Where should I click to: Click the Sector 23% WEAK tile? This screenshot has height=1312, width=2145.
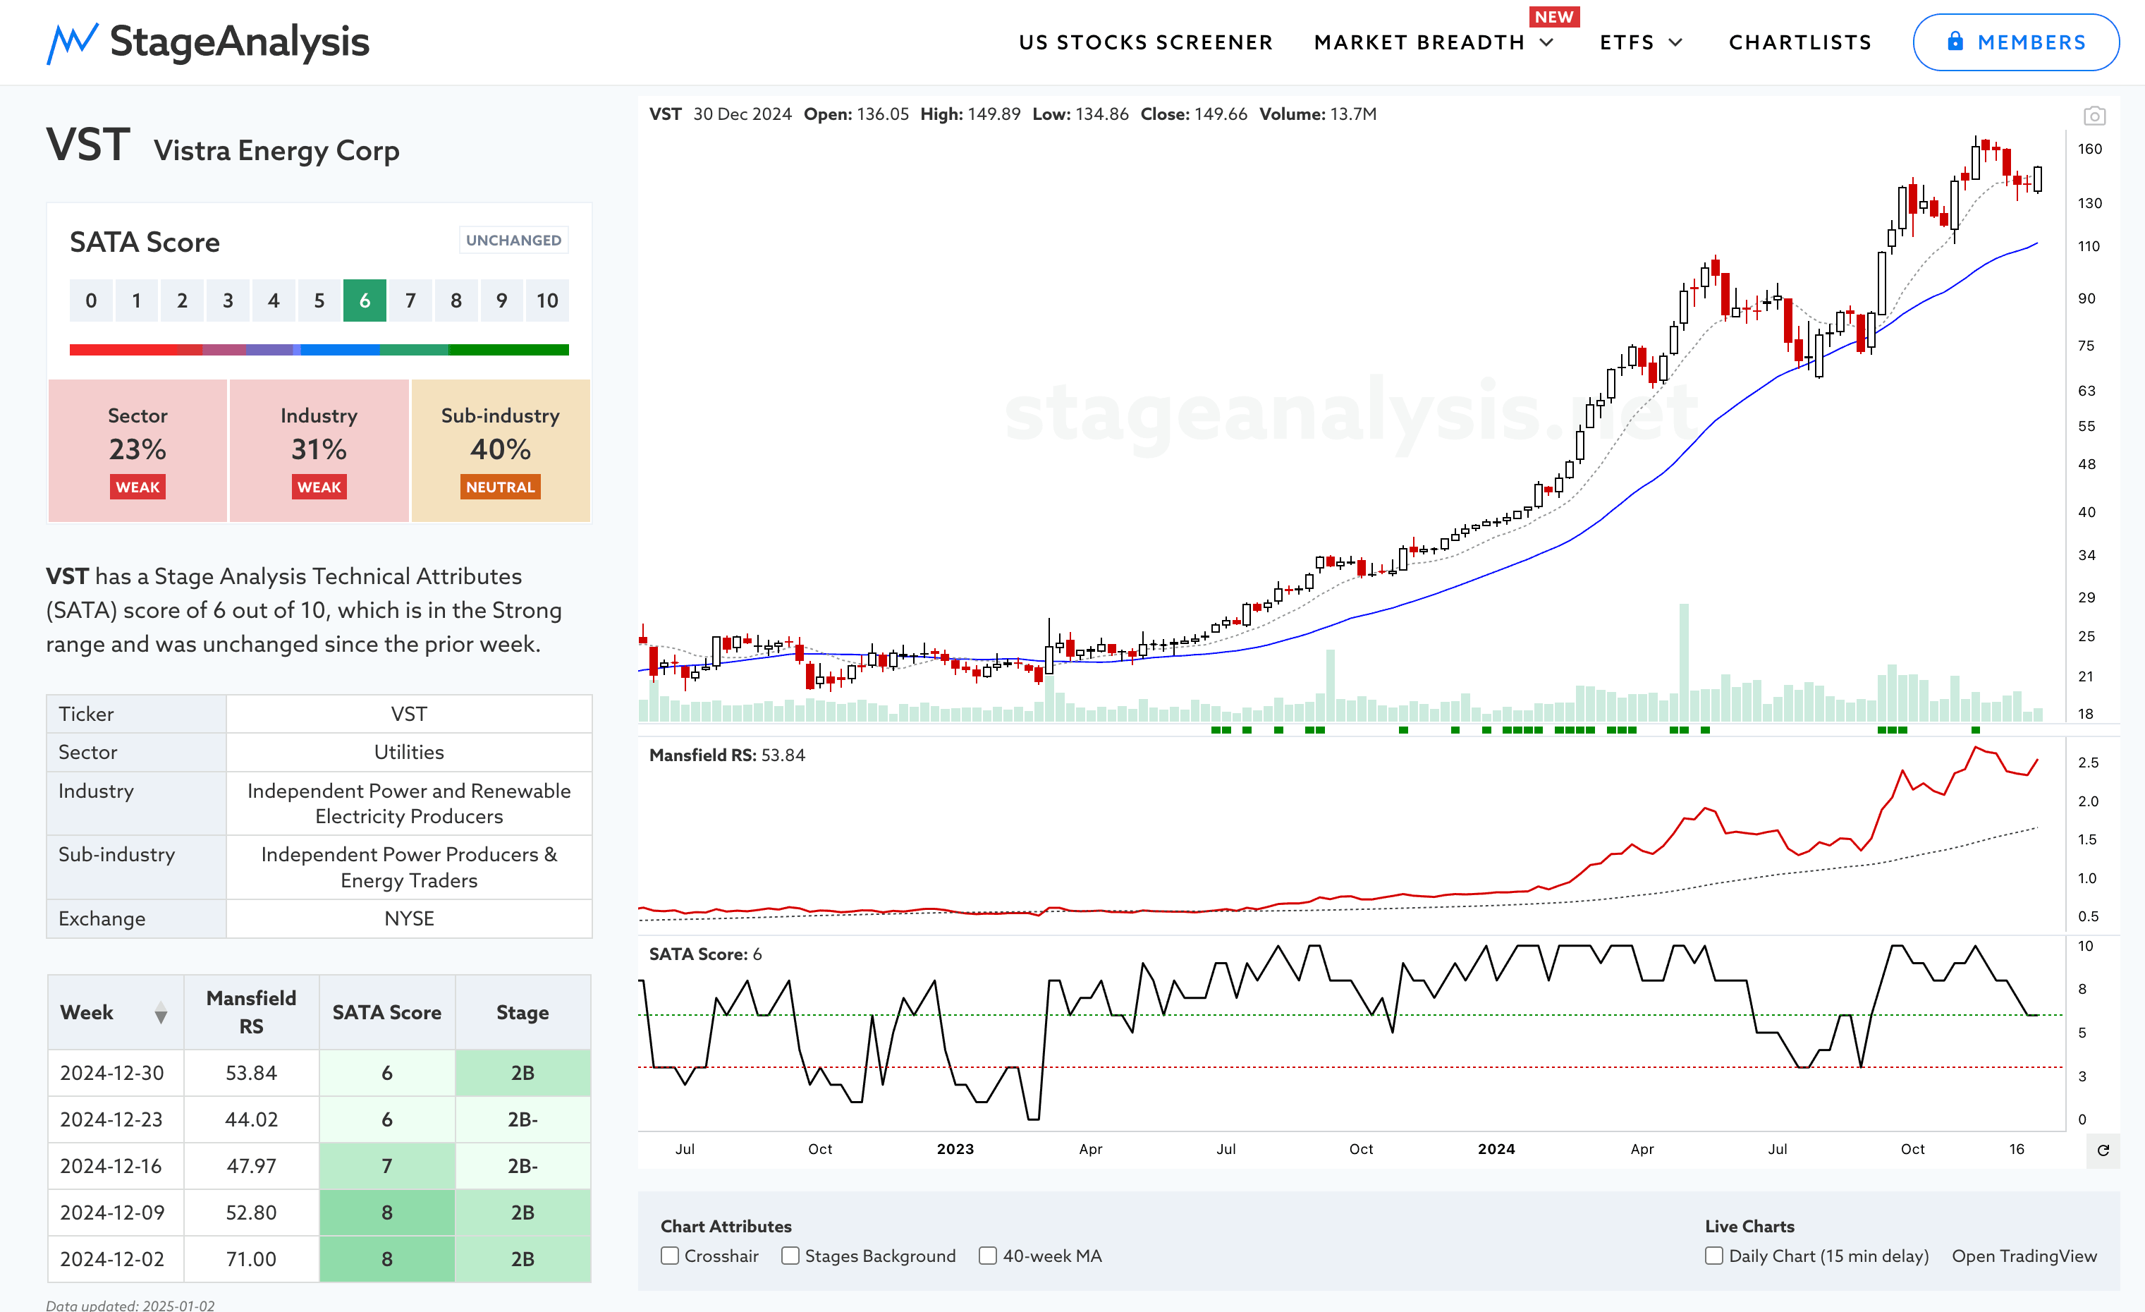pos(137,450)
